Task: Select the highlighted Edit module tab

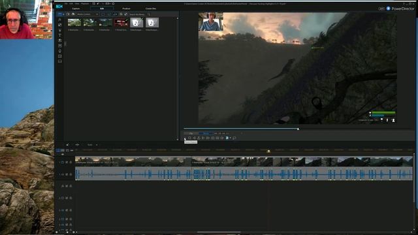Action: [x=102, y=8]
